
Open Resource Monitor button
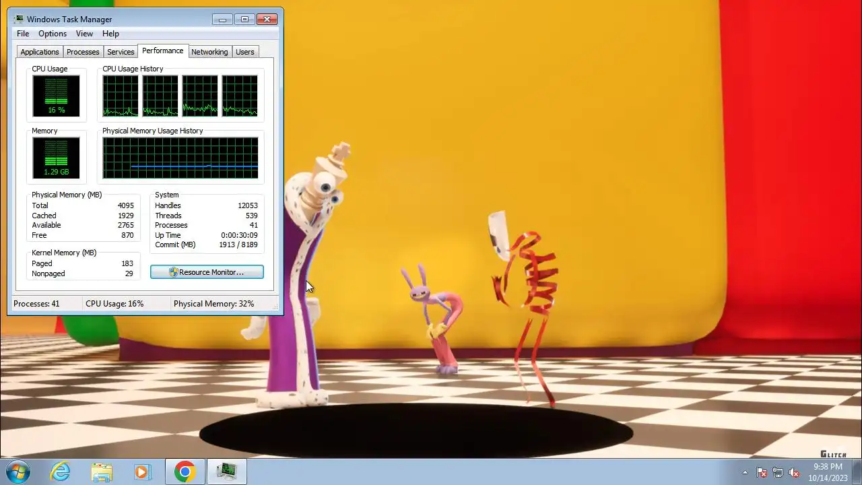[207, 272]
